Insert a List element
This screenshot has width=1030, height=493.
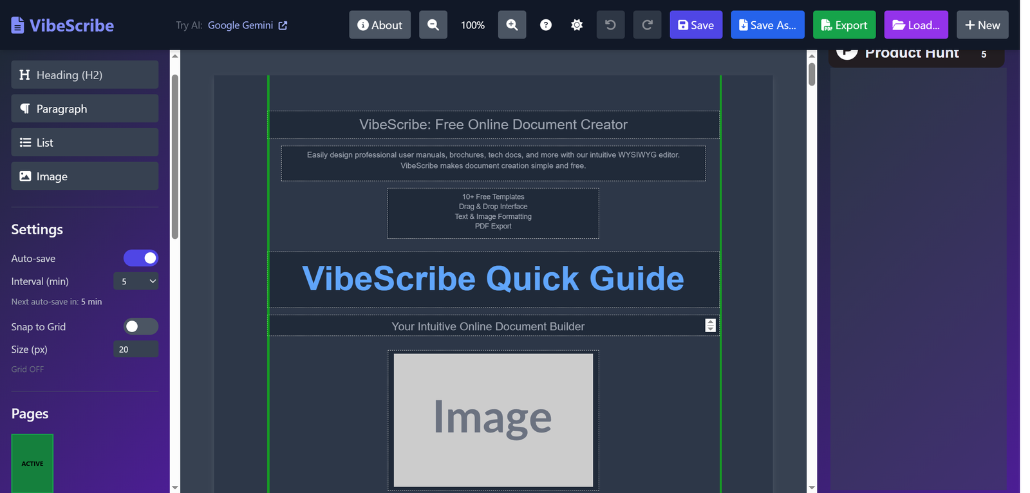pos(85,142)
